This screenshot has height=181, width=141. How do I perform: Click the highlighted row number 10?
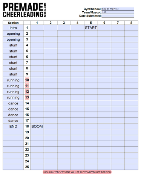[27, 80]
